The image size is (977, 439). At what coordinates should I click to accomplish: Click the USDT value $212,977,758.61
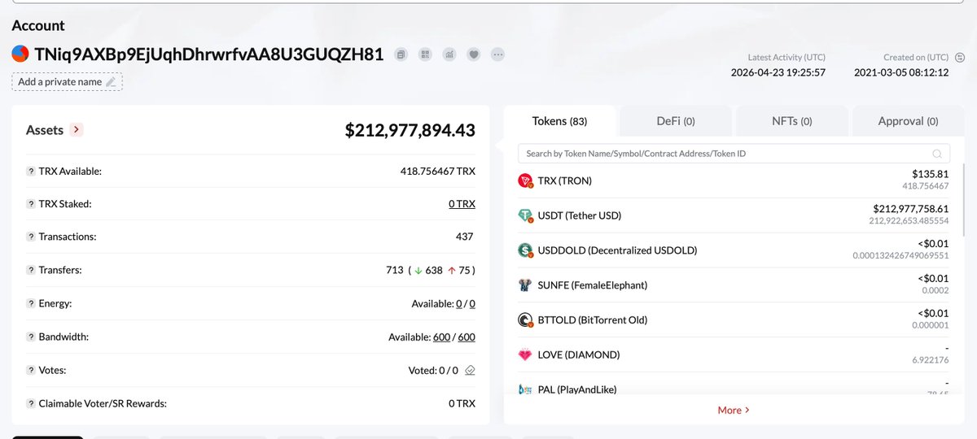(911, 209)
